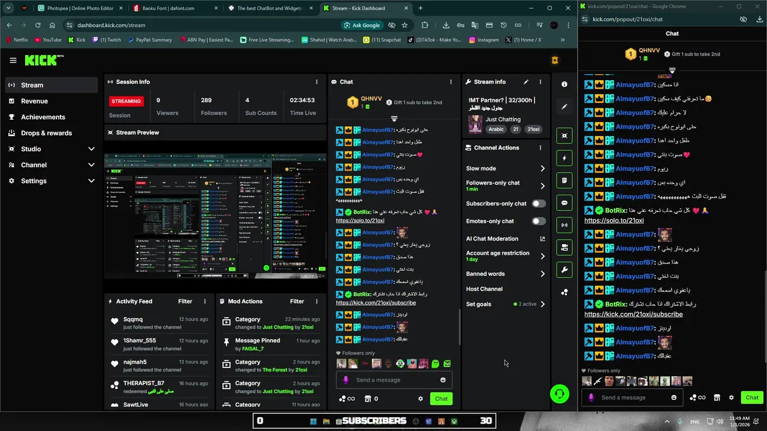
Task: Open AI Chat Moderation external link icon
Action: [x=543, y=239]
